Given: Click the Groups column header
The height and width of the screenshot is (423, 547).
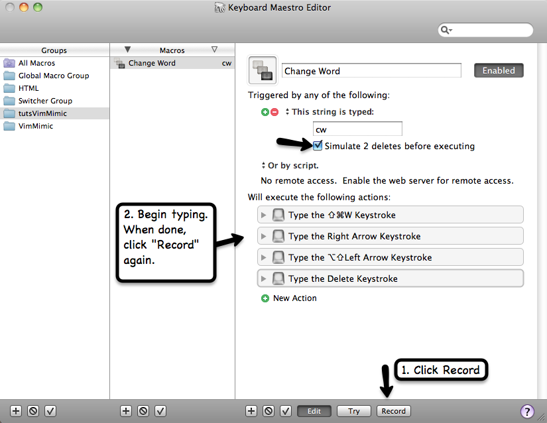Looking at the screenshot, I should 54,50.
